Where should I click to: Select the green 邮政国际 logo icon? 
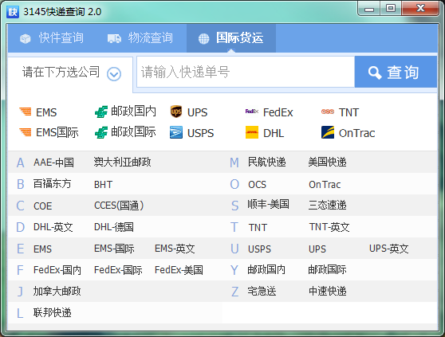tap(101, 132)
